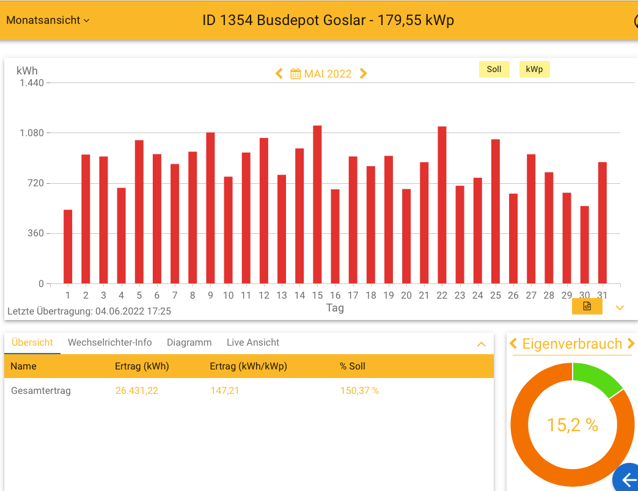Image resolution: width=638 pixels, height=491 pixels.
Task: Open the Monatsansicht view dropdown
Action: tap(48, 20)
